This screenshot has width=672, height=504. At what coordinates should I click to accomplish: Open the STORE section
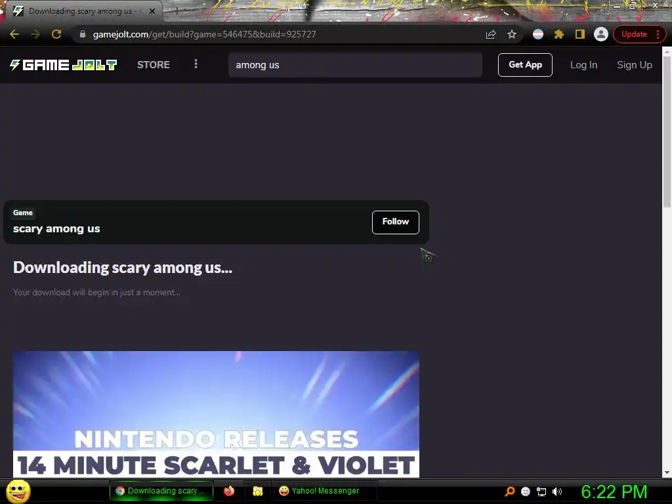click(154, 65)
